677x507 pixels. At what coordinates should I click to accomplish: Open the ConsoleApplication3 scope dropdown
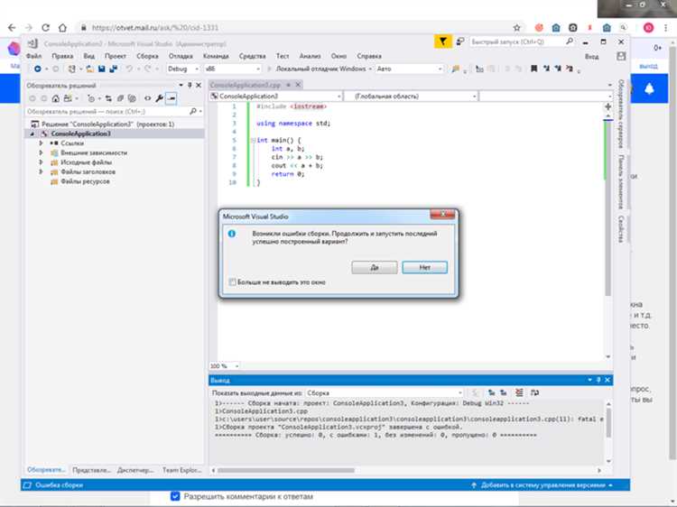pyautogui.click(x=276, y=97)
